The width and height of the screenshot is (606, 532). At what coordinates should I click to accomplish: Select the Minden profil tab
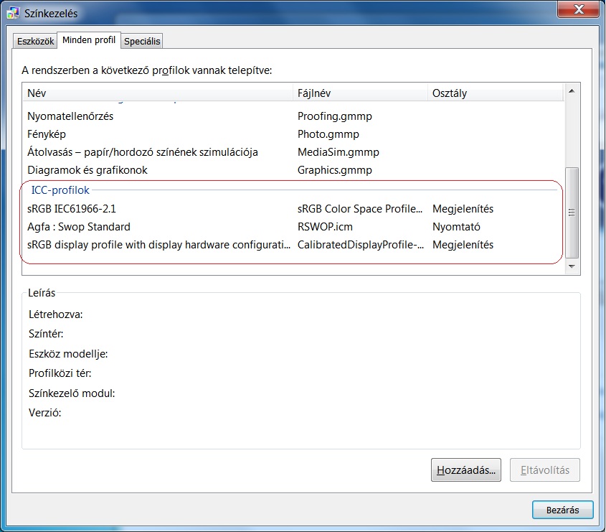click(x=89, y=40)
